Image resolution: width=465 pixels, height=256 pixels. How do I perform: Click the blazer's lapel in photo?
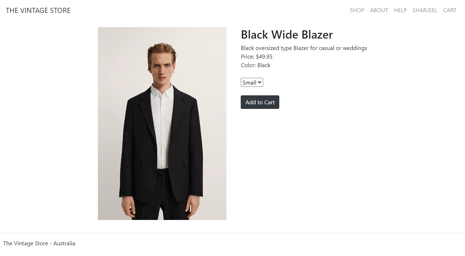[x=147, y=114]
